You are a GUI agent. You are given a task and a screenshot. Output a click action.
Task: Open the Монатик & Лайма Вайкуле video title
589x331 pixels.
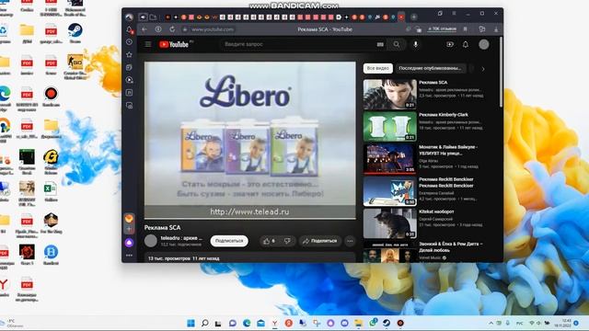click(x=448, y=150)
